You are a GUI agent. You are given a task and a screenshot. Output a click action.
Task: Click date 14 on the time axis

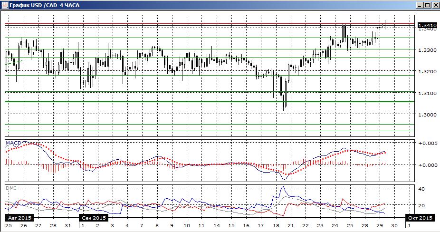pos(216,225)
